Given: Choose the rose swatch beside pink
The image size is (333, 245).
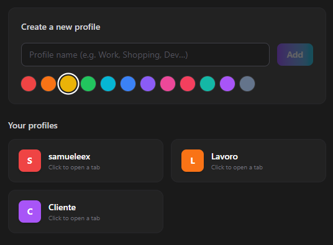Looking at the screenshot, I should click(x=188, y=84).
